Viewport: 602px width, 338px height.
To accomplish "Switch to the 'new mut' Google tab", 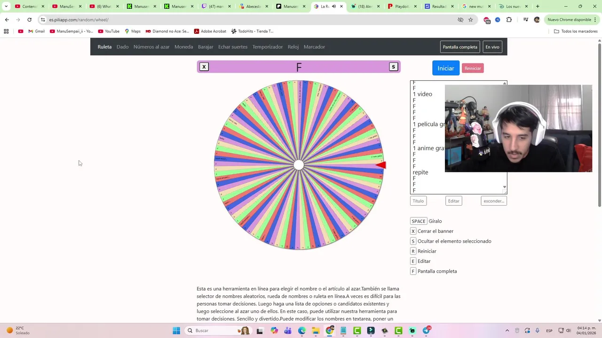I will (476, 7).
